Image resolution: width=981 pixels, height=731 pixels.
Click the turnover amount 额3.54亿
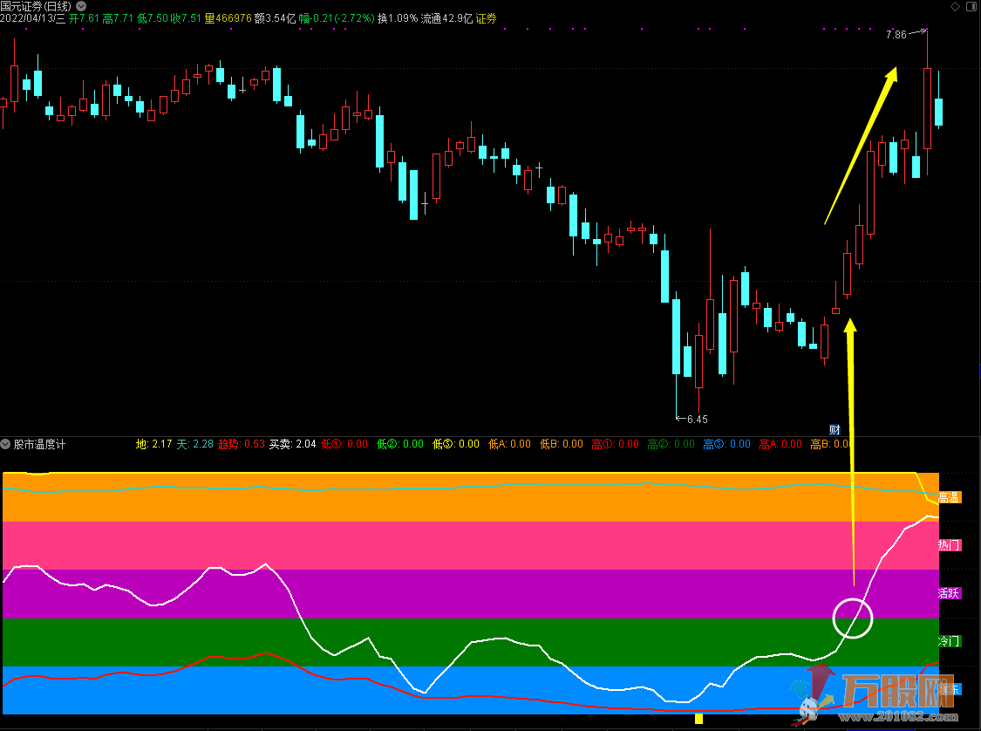pyautogui.click(x=275, y=19)
